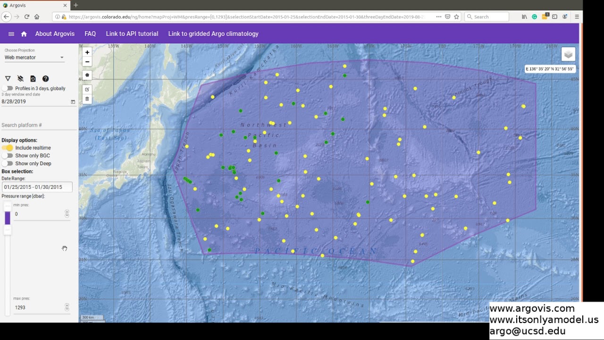Toggle Profiles in 3 days, globally
This screenshot has width=604, height=340.
(x=7, y=88)
